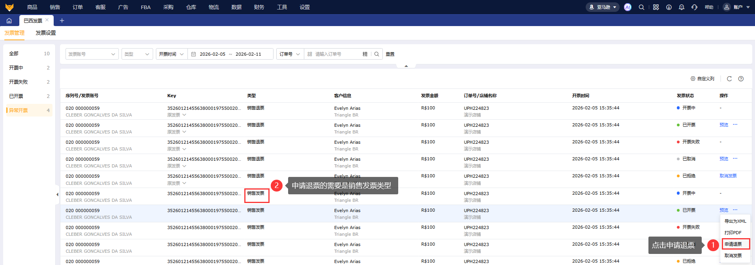Open the 订单号 search type dropdown
Image resolution: width=755 pixels, height=265 pixels.
[x=290, y=54]
